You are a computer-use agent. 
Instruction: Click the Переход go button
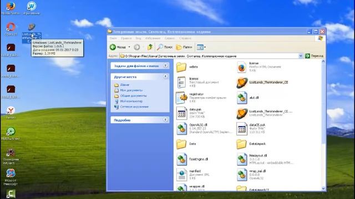tap(315, 56)
